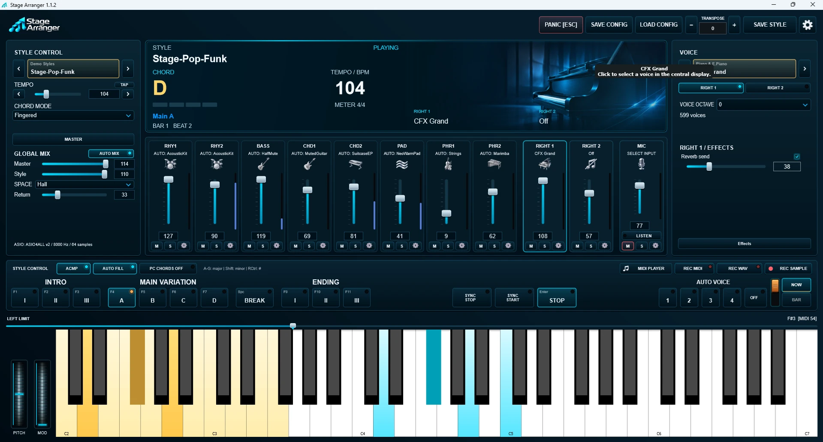Click the PHR2 Marimba icon

[x=494, y=164]
